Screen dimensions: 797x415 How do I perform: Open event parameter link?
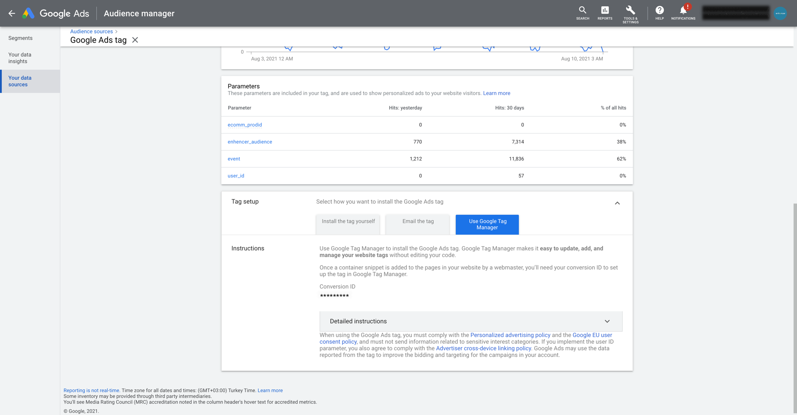(x=234, y=159)
